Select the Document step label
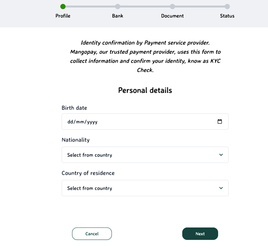This screenshot has width=268, height=249. [172, 16]
